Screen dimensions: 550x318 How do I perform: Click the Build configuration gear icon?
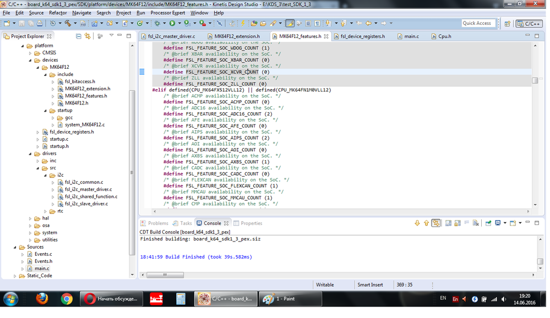pyautogui.click(x=53, y=23)
